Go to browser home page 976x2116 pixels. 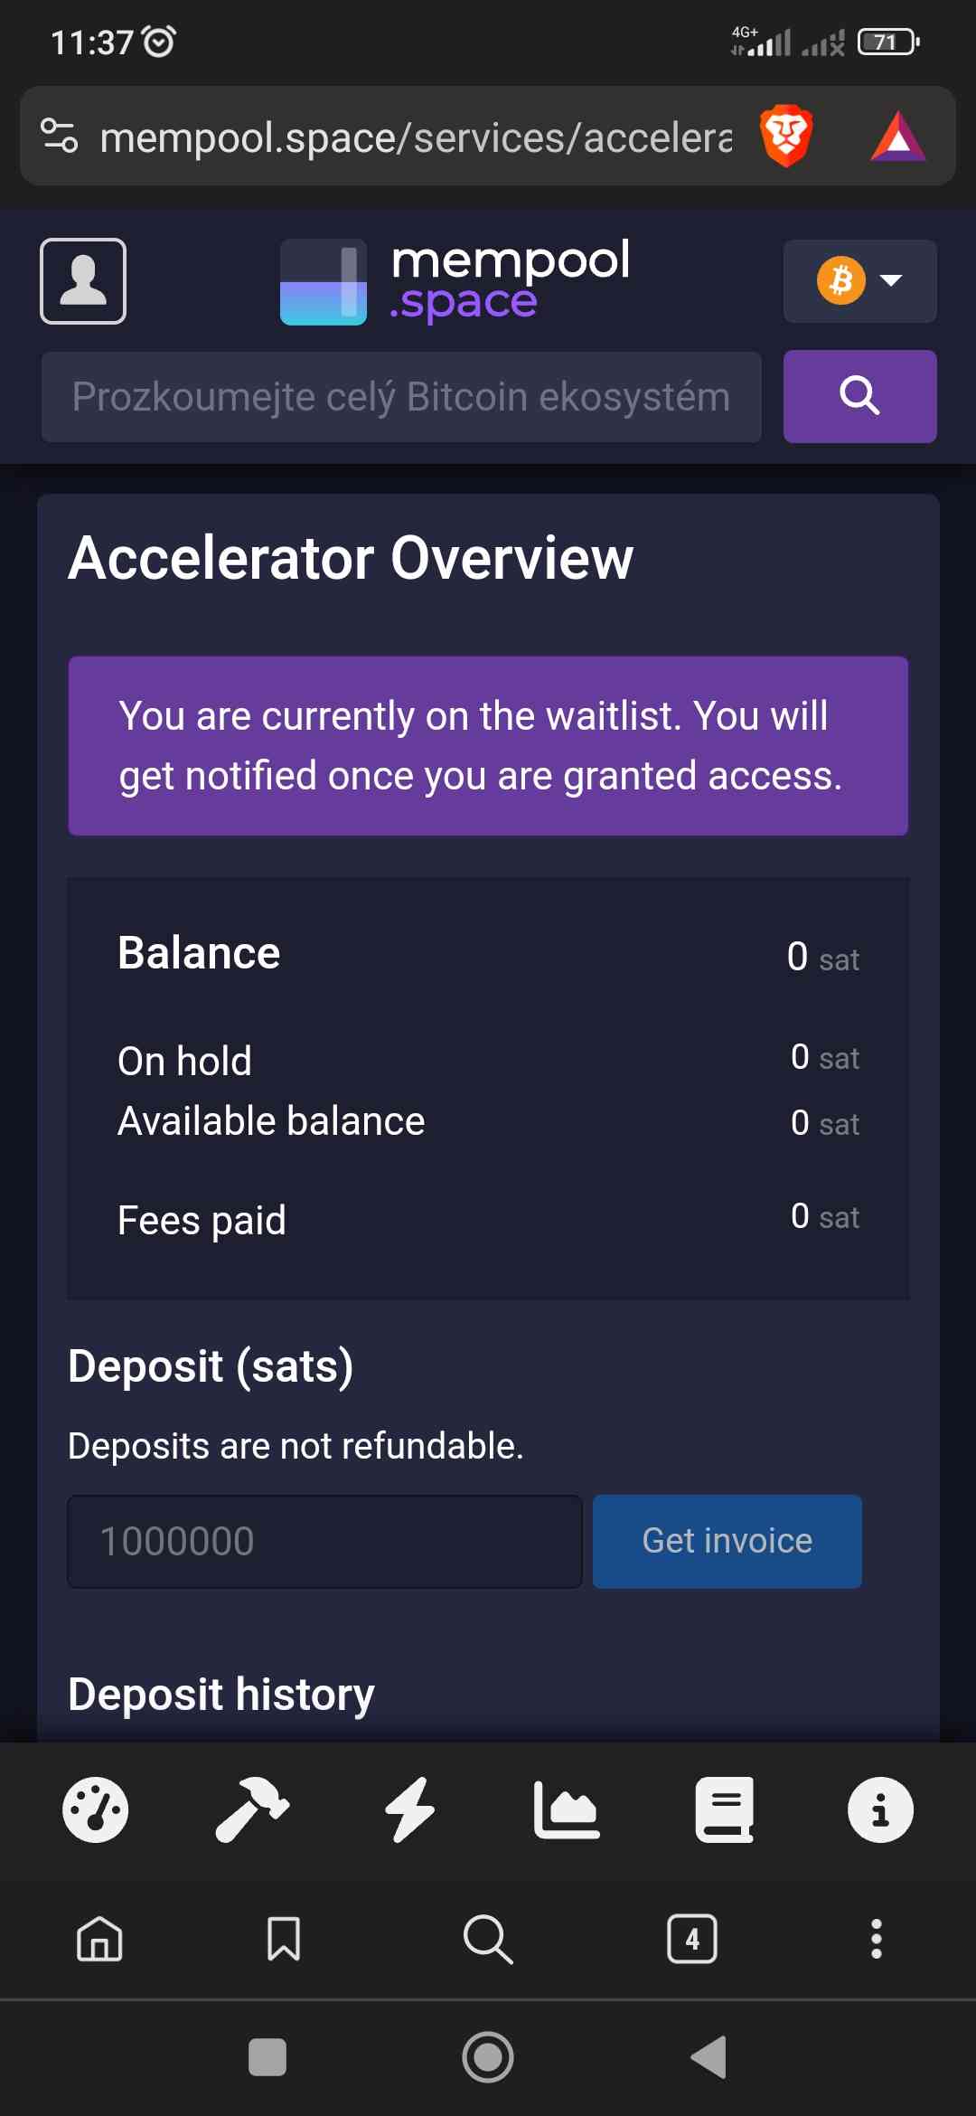[x=99, y=1939]
